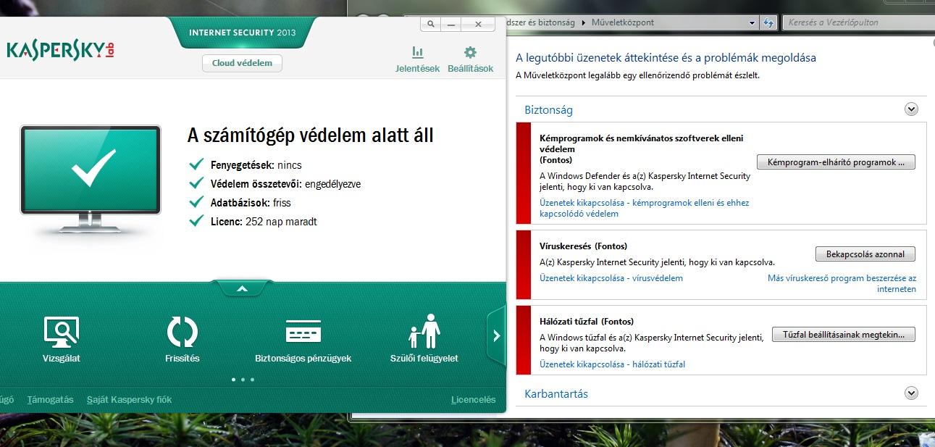Viewport: 935px width, 447px height.
Task: Open Szülői felügyelet parental control icon
Action: click(x=424, y=332)
